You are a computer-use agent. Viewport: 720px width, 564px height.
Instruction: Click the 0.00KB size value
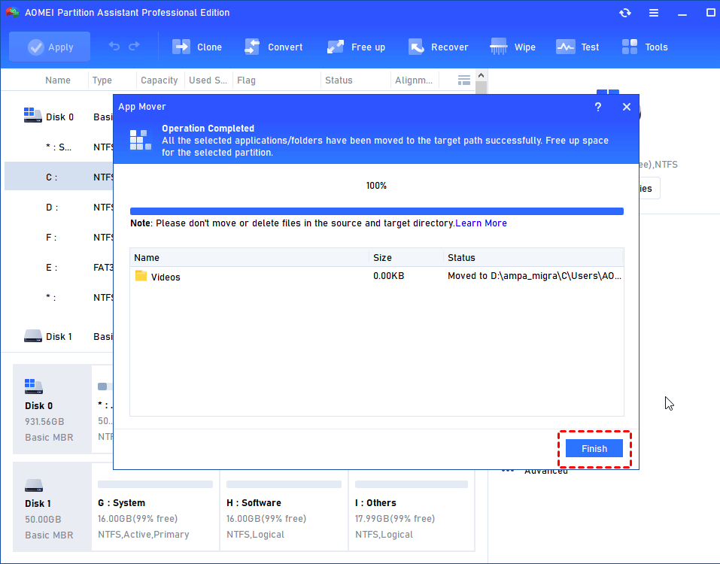point(388,276)
